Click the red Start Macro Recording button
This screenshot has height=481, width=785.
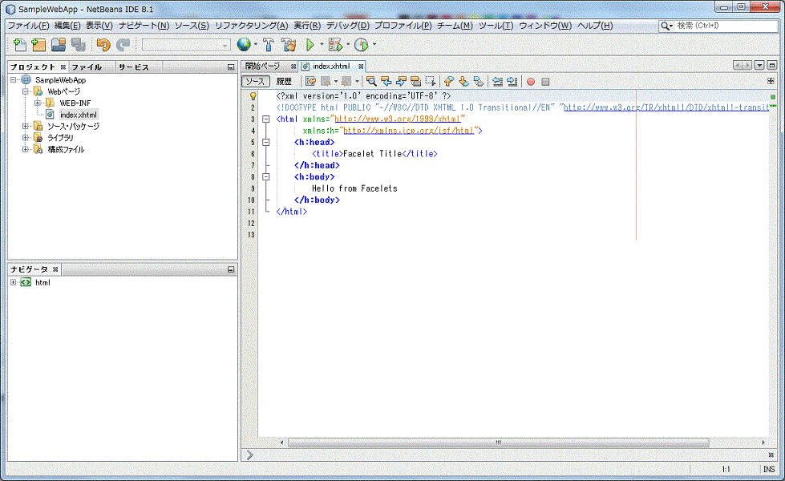click(531, 82)
